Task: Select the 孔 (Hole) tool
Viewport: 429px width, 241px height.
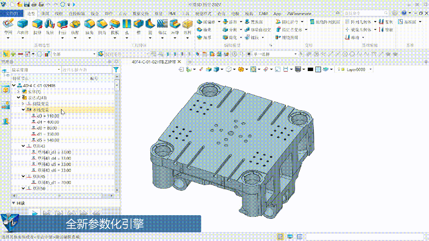Action: (127, 27)
